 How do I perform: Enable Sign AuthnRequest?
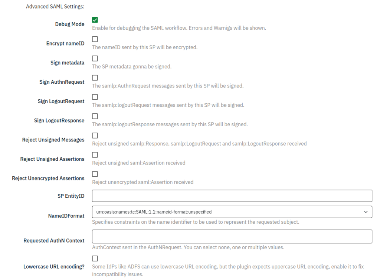click(95, 78)
